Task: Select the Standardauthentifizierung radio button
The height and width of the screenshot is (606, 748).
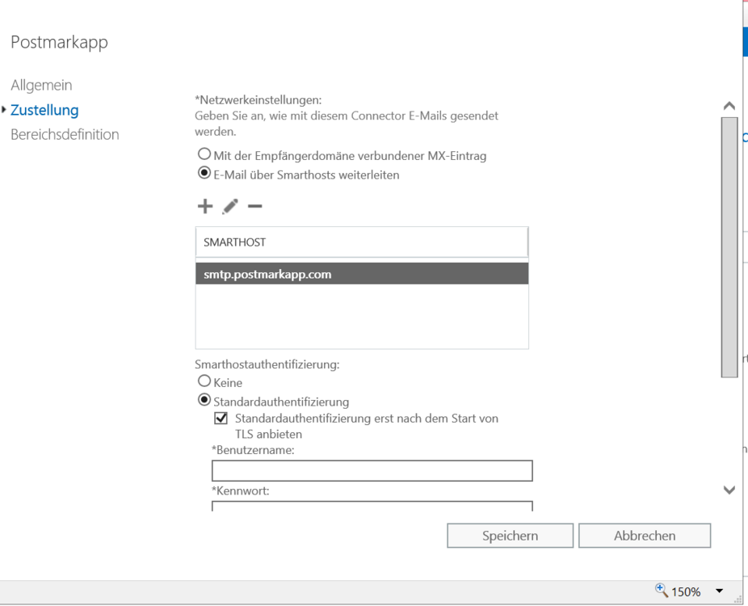Action: pos(204,401)
